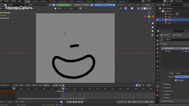Viewport: 189px width, 106px height.
Task: Click the play animation button
Action: pos(76,102)
